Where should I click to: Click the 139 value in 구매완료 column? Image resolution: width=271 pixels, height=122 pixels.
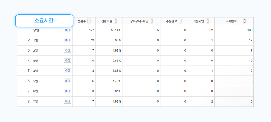(250, 30)
